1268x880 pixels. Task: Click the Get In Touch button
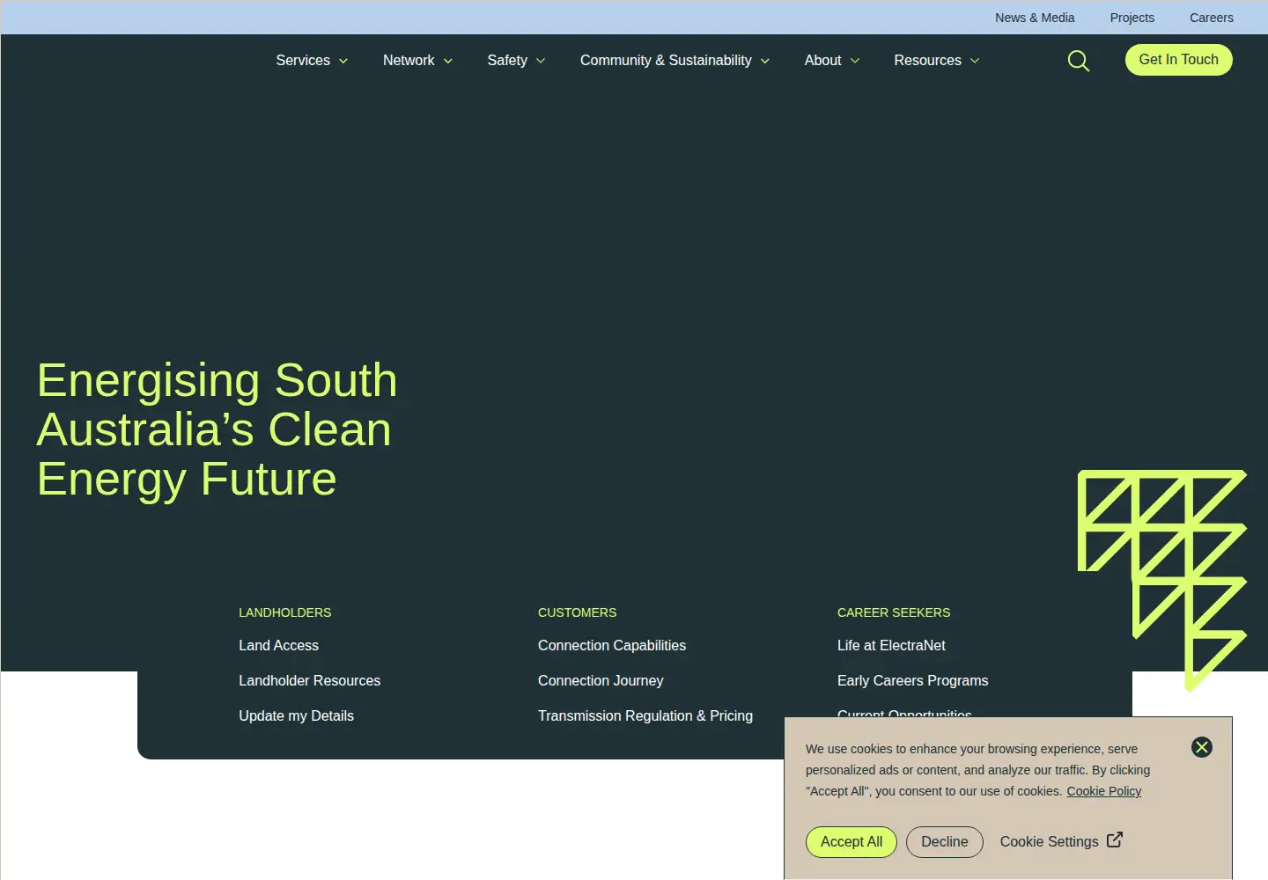[x=1179, y=60]
